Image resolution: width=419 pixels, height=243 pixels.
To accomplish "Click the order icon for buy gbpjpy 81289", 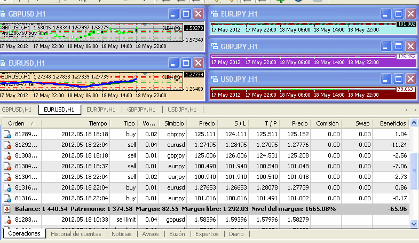I will click(7, 134).
